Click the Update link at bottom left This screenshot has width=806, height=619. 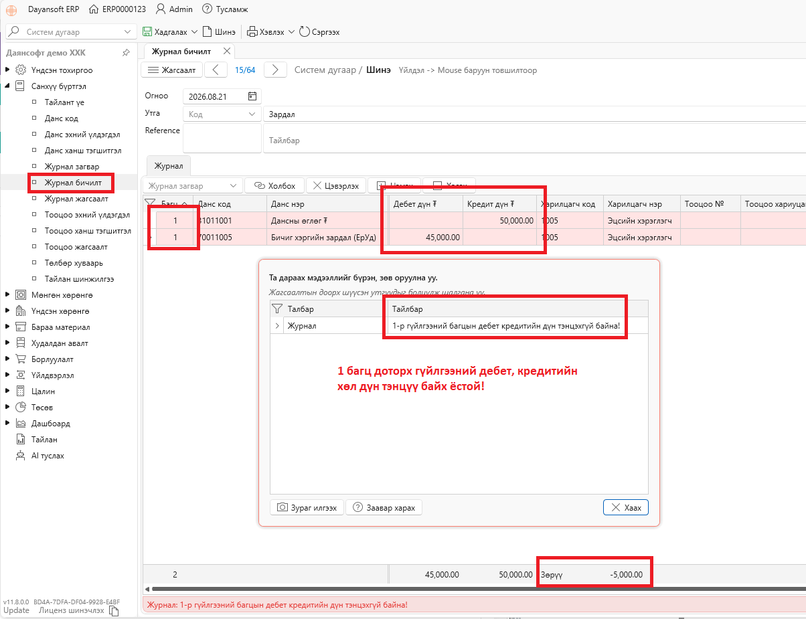16,610
